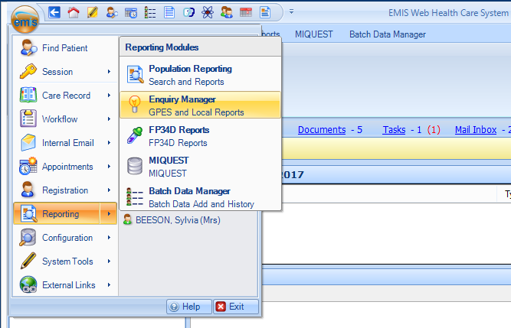
Task: Click the Find Patient magnifier person icon
Action: [x=28, y=48]
